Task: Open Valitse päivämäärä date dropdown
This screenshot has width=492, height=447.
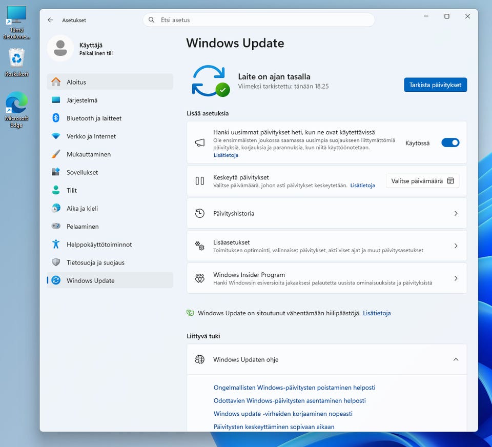Action: point(423,181)
